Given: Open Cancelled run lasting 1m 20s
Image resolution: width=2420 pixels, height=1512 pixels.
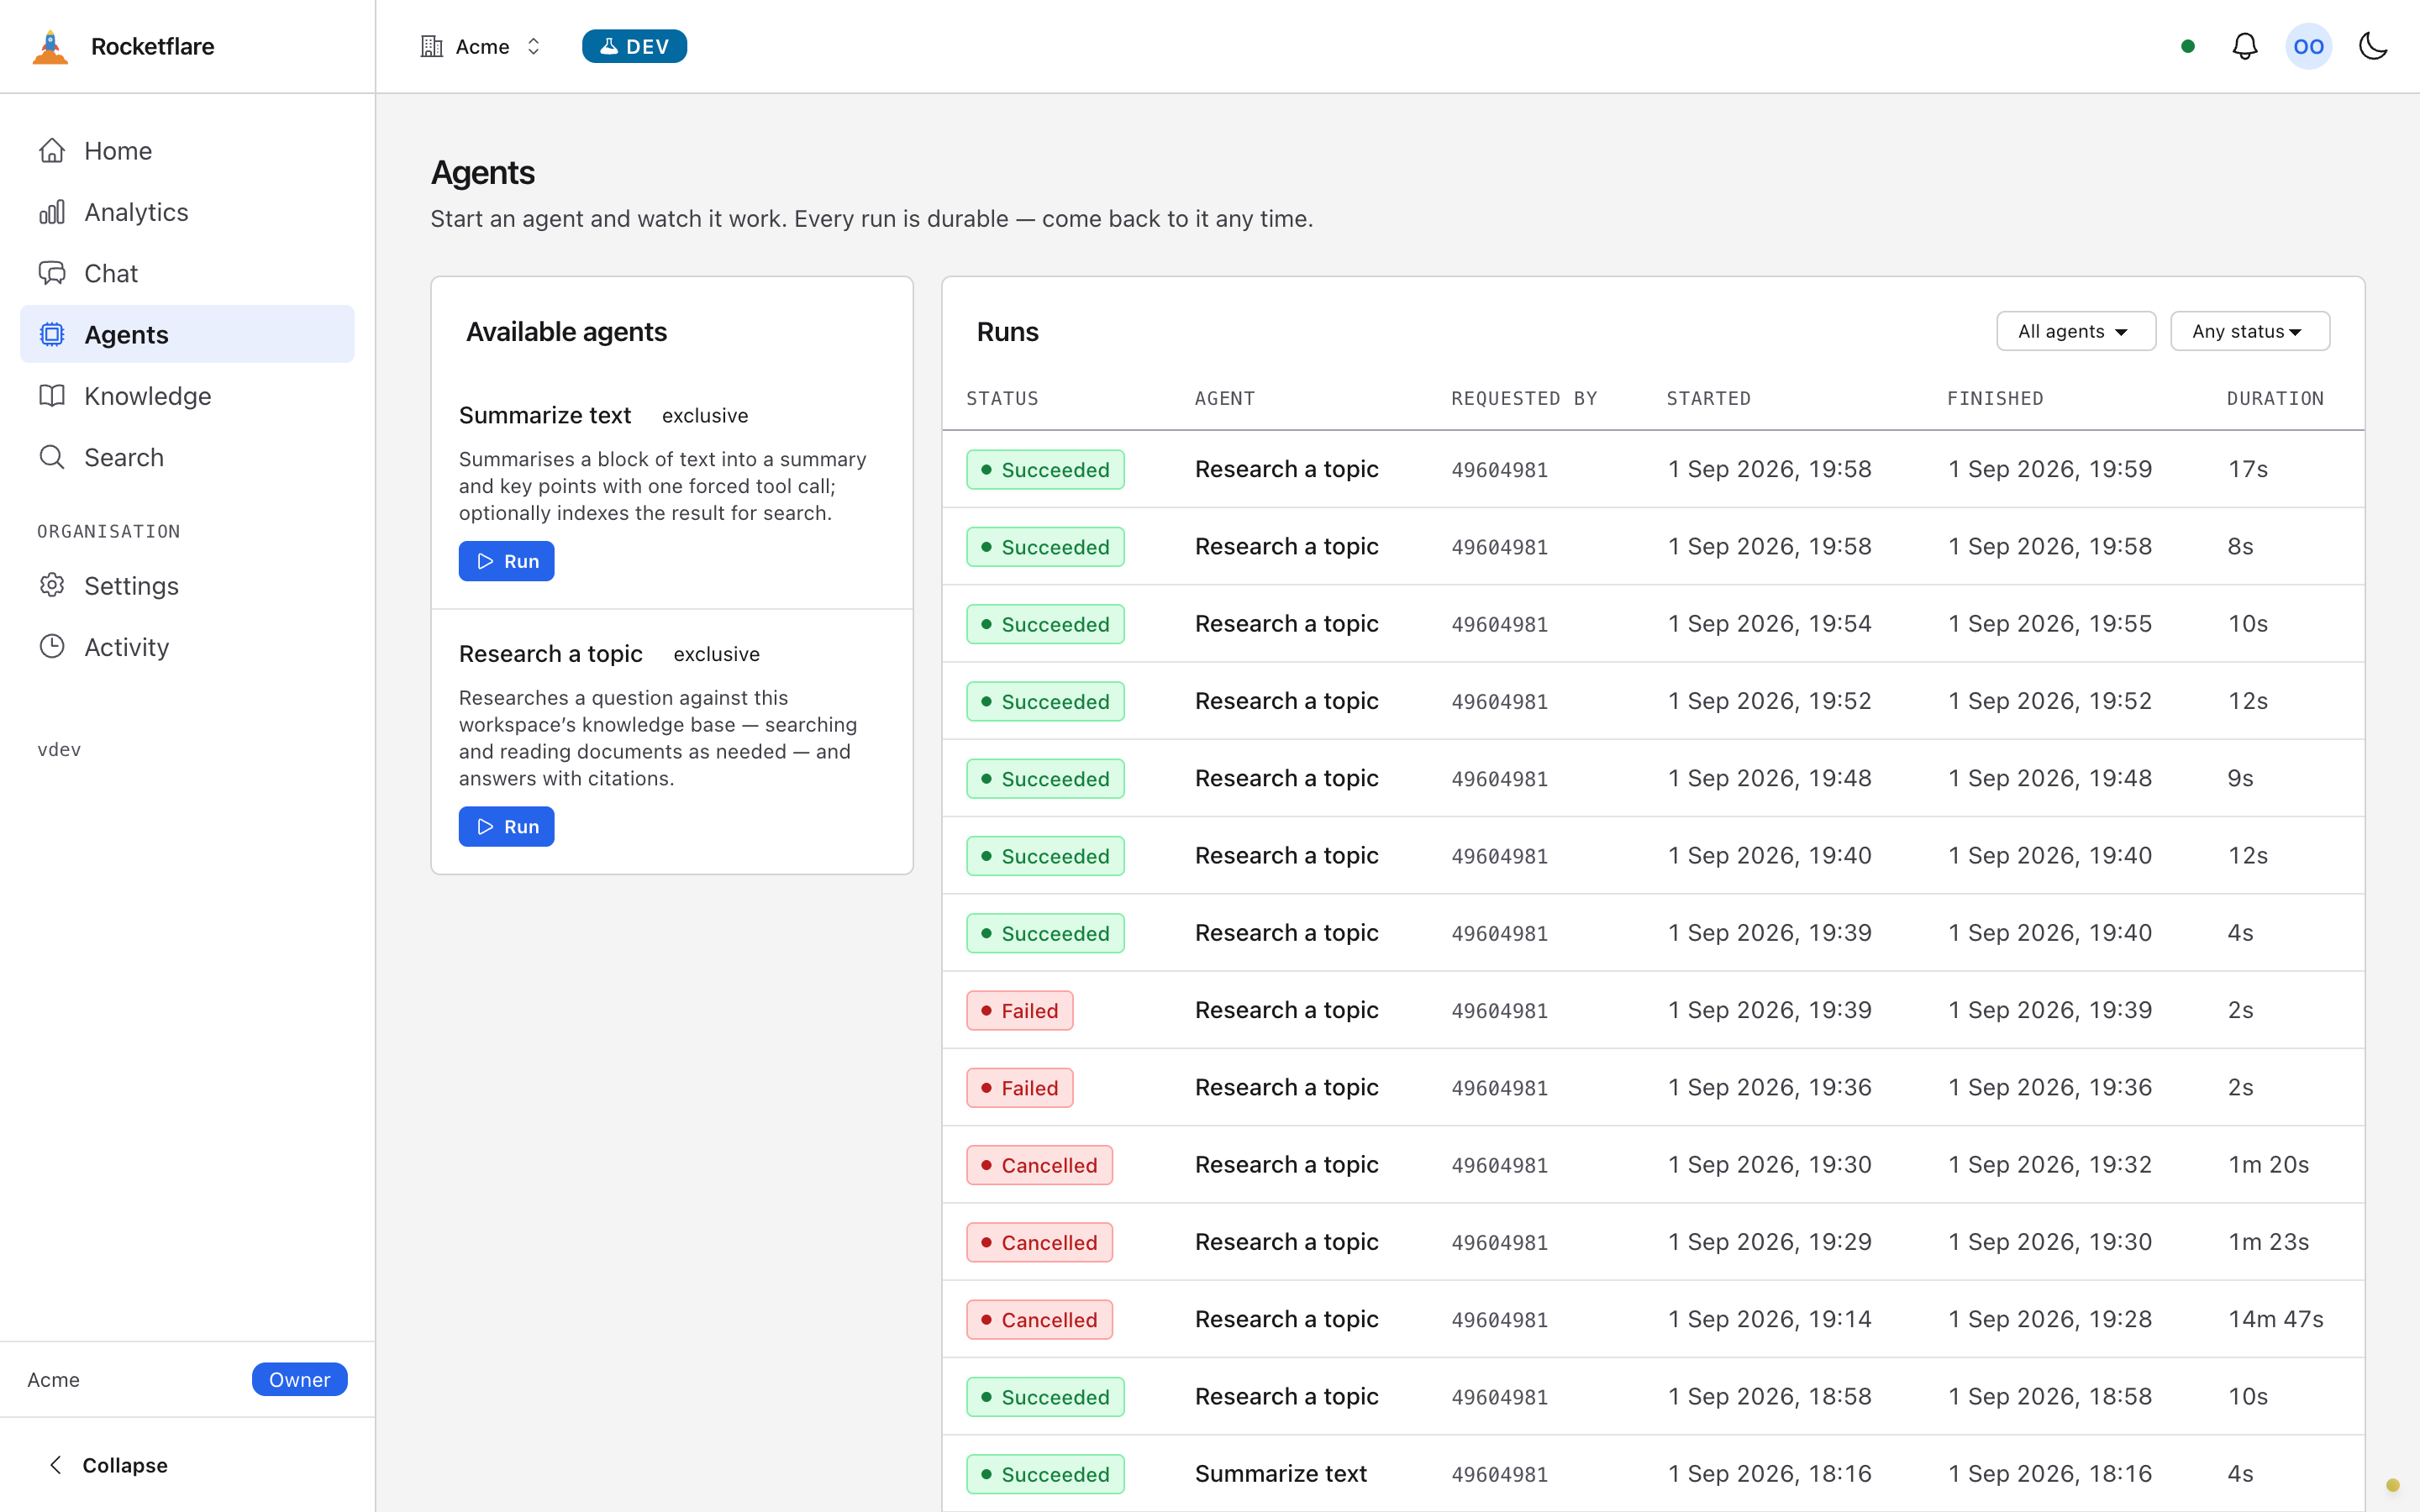Looking at the screenshot, I should [x=1652, y=1165].
